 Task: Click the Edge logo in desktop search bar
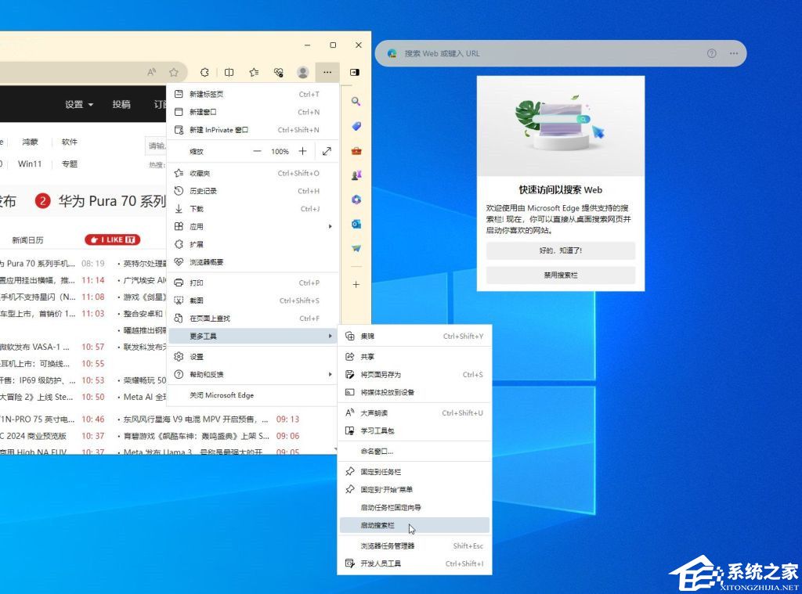[x=392, y=53]
